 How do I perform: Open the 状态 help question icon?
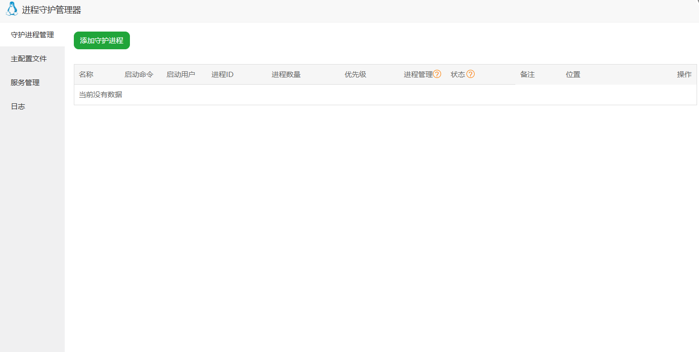[x=471, y=74]
